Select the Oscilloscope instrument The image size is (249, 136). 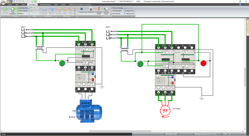[82, 10]
